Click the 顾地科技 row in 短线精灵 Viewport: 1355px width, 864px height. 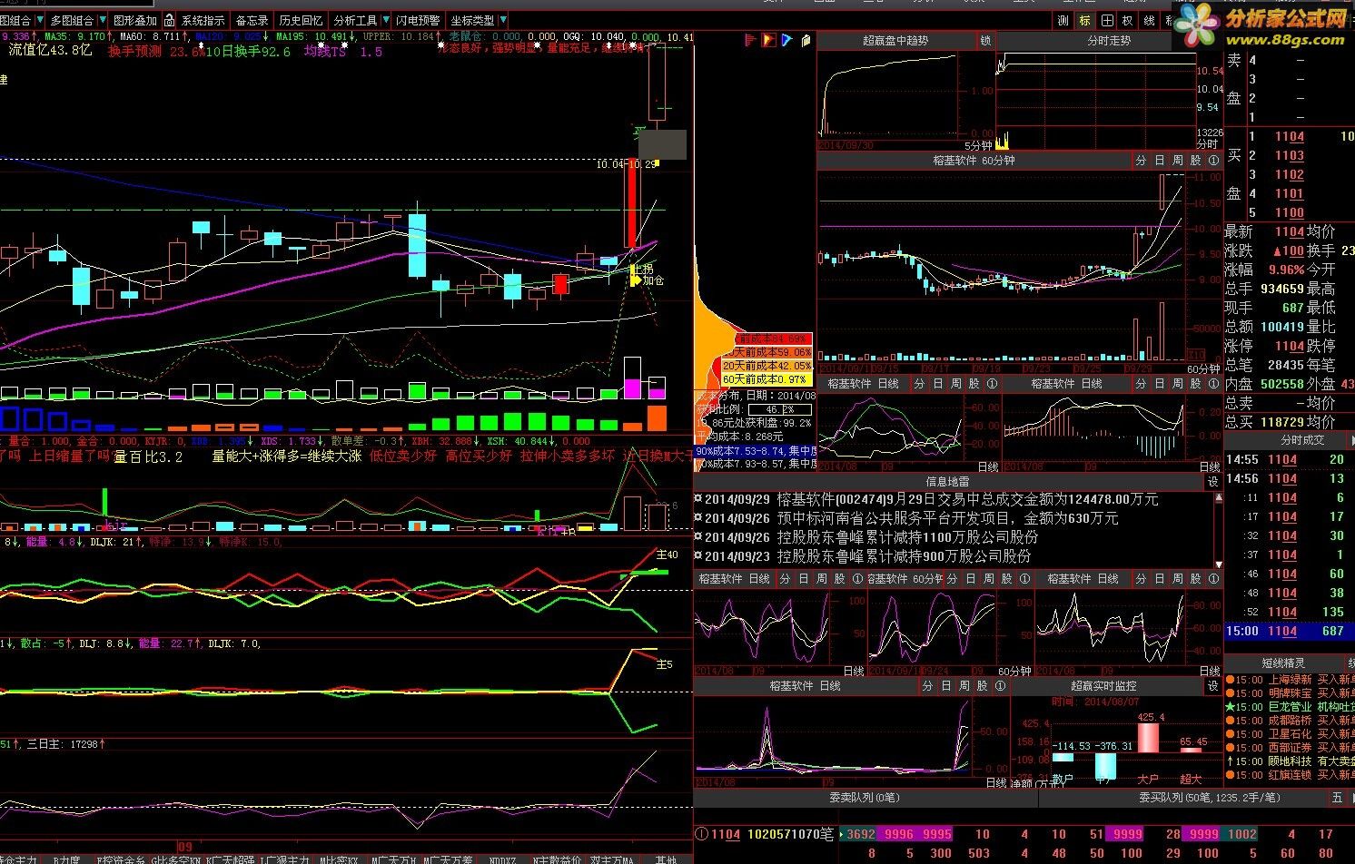(x=1290, y=761)
